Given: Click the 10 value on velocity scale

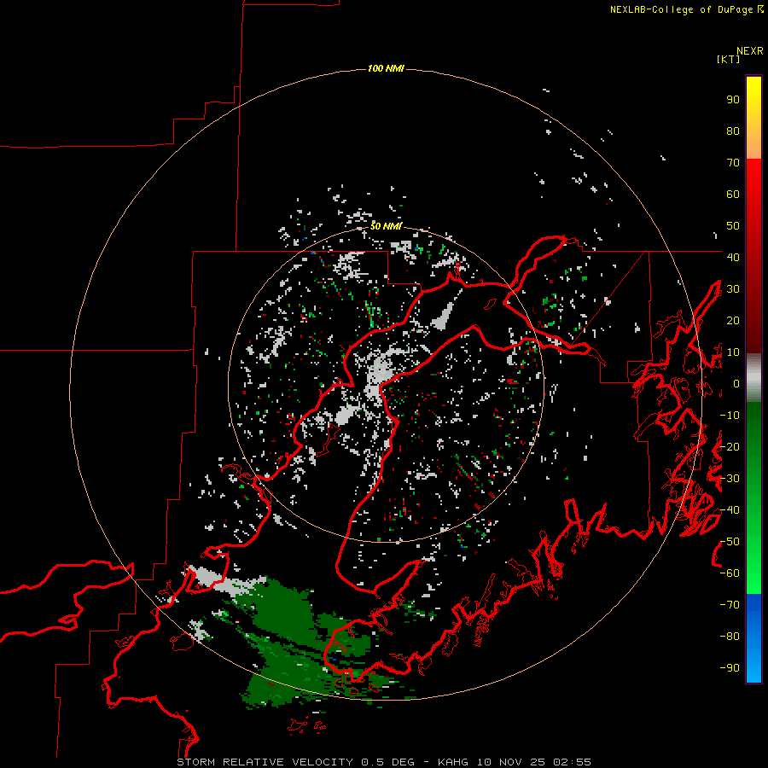Looking at the screenshot, I should pos(733,352).
